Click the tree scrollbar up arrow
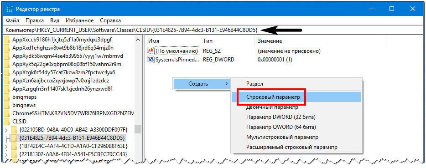The height and width of the screenshot is (168, 426). (138, 40)
